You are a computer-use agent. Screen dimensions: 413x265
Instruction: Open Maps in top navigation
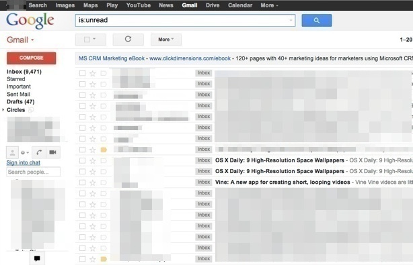pyautogui.click(x=90, y=5)
